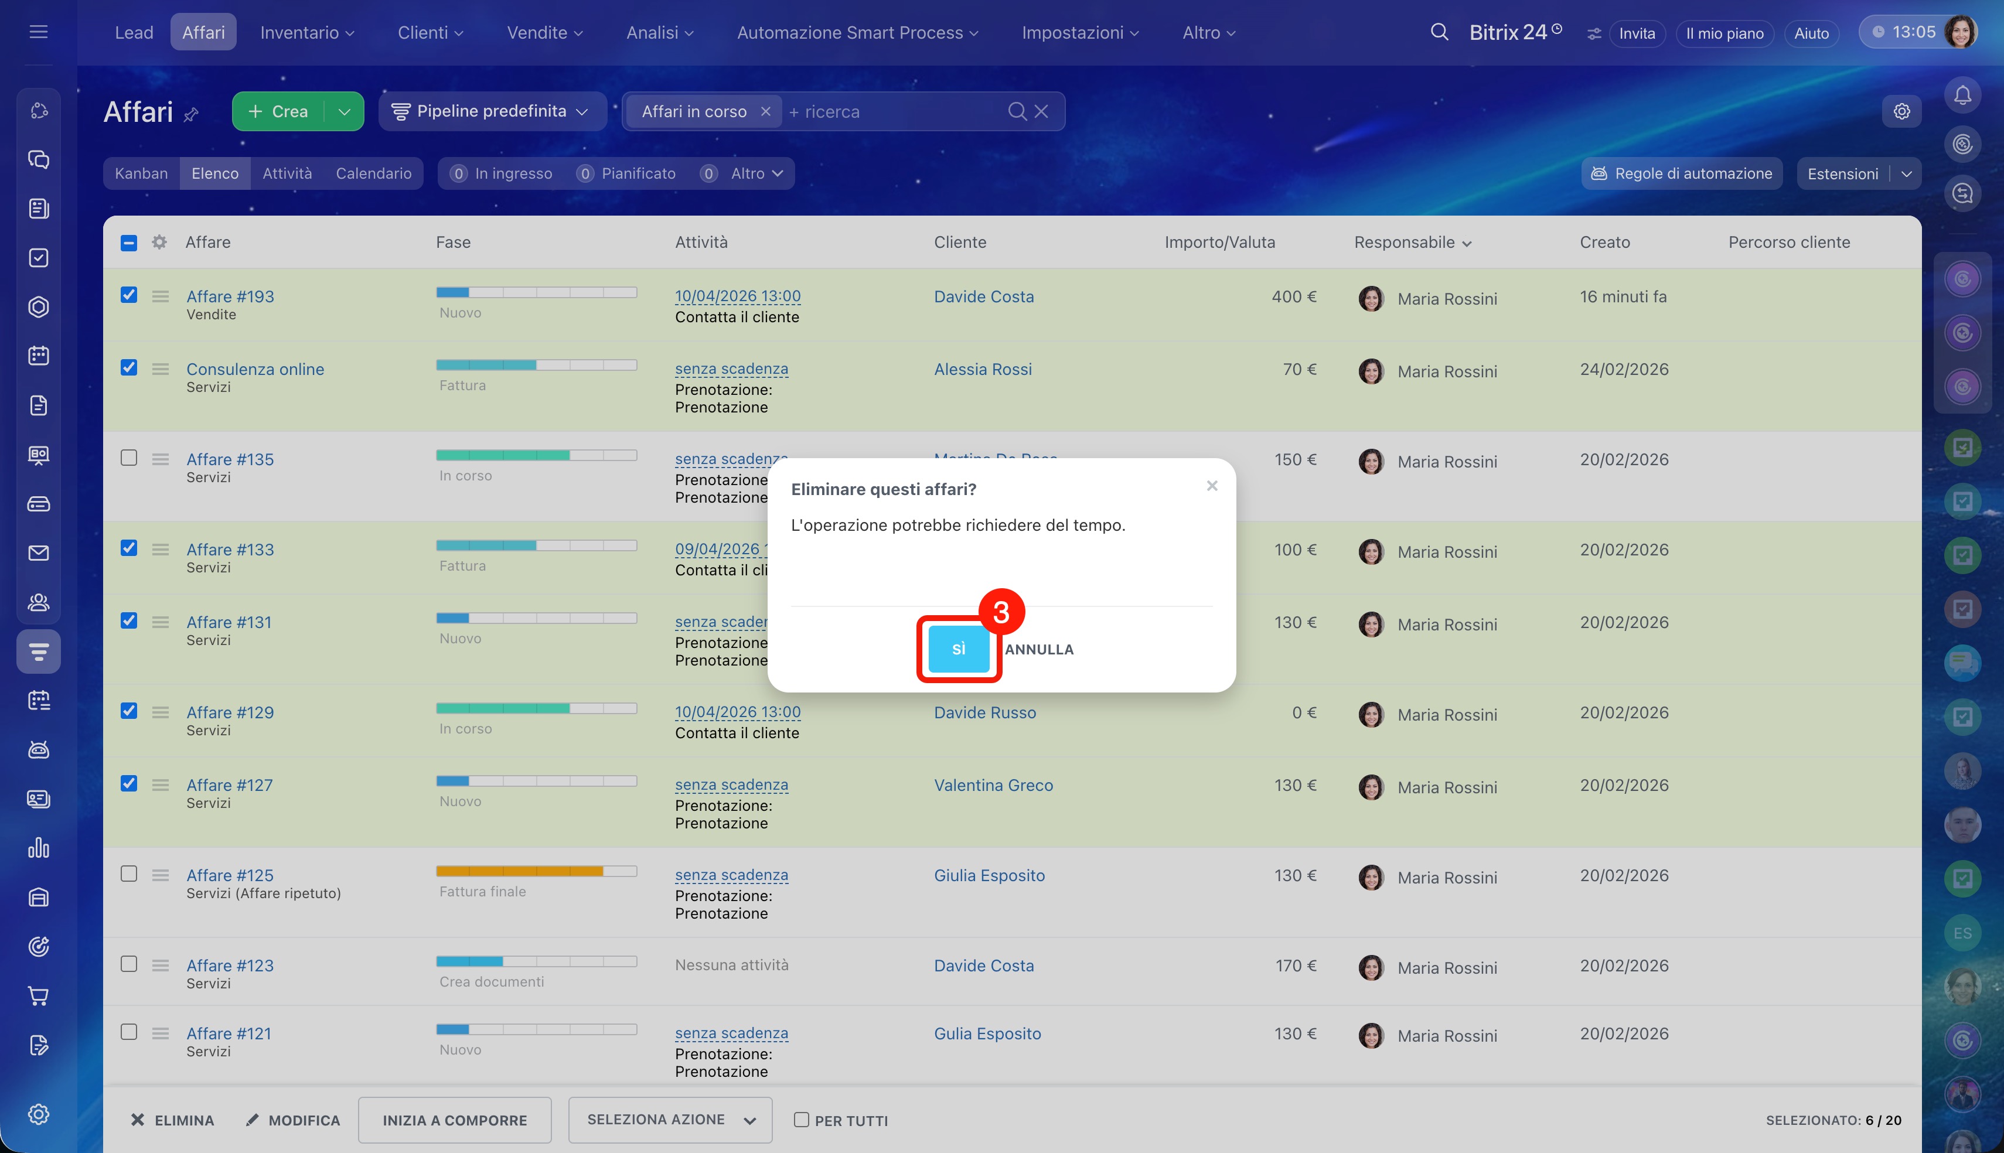This screenshot has height=1153, width=2004.
Task: Open the Inventario menu
Action: tap(306, 32)
